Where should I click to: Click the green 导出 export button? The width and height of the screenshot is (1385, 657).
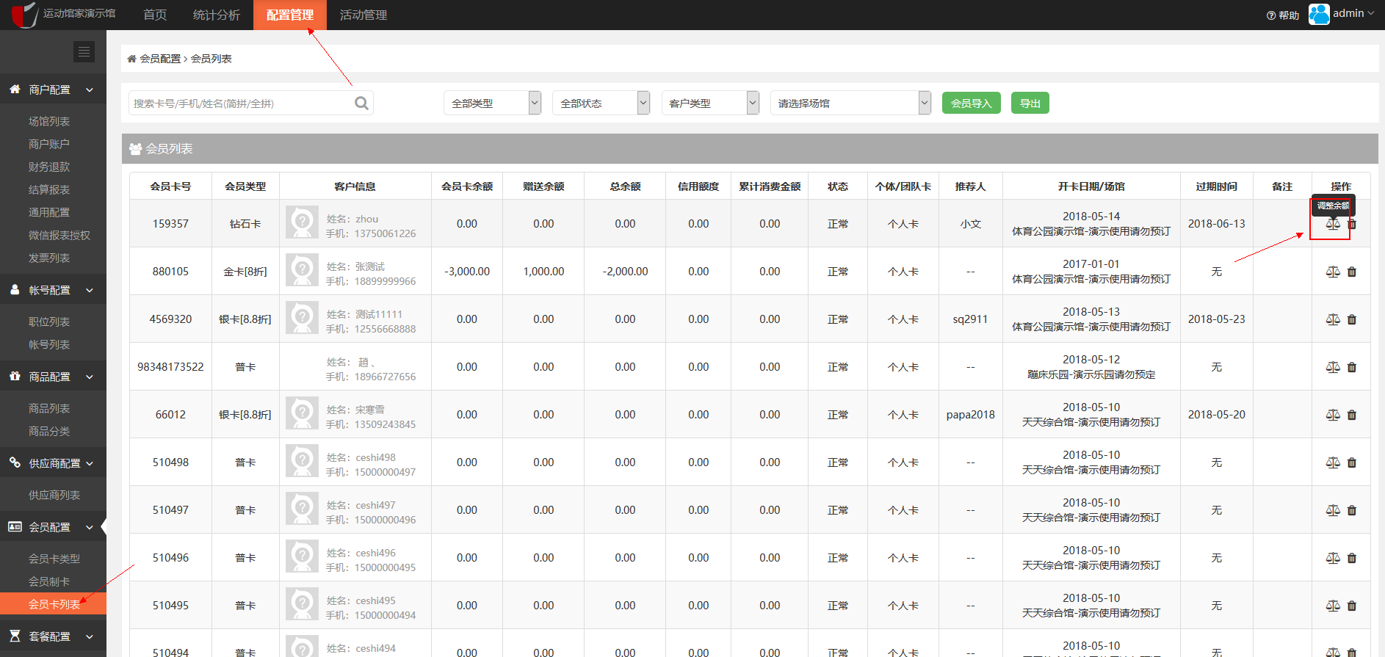(1030, 104)
